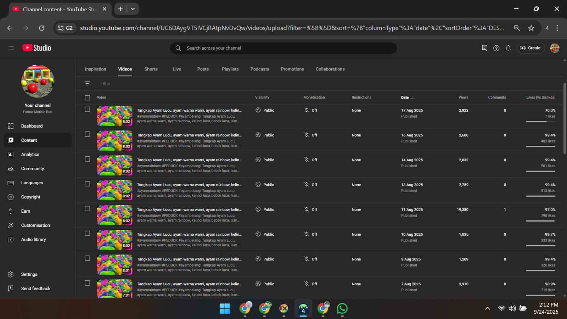This screenshot has height=319, width=567.
Task: Click the Search across your channel field
Action: click(283, 48)
